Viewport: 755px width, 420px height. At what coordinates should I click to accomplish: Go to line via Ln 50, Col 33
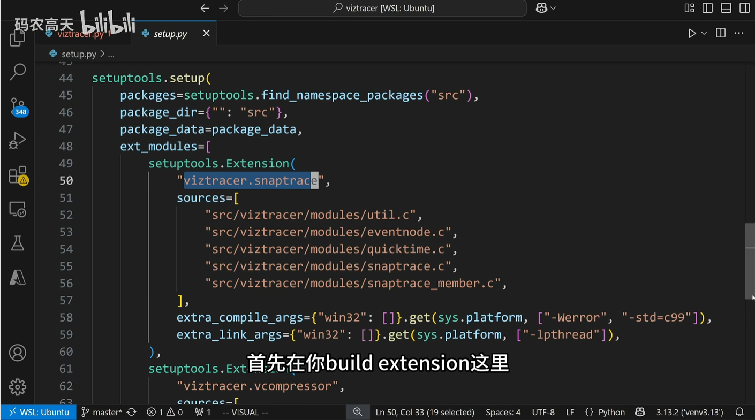tap(425, 412)
